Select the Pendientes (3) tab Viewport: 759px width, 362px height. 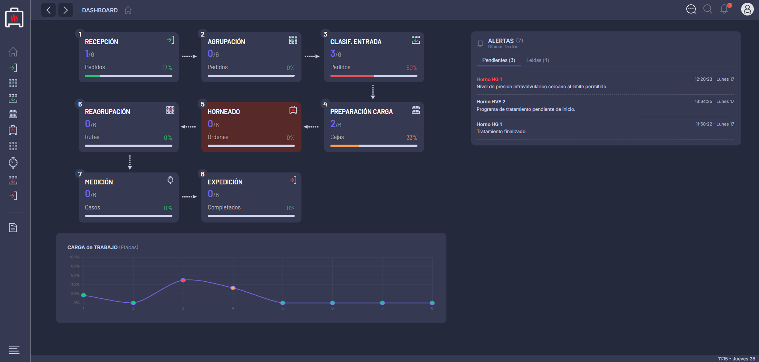click(x=498, y=60)
